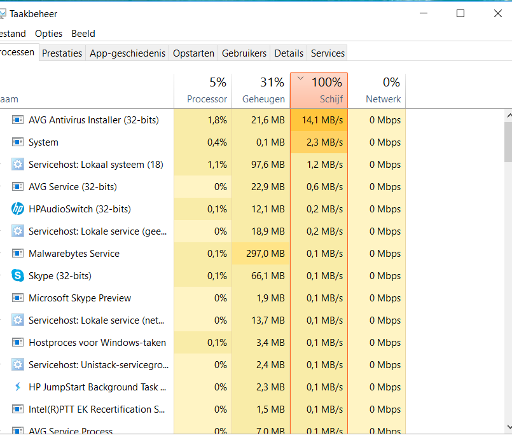Viewport: 512px width, 440px height.
Task: Click the Malwarebytes Service icon
Action: tap(18, 253)
